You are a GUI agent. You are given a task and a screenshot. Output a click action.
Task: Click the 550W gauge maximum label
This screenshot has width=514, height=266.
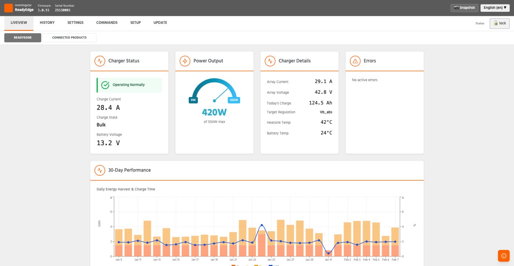(234, 100)
